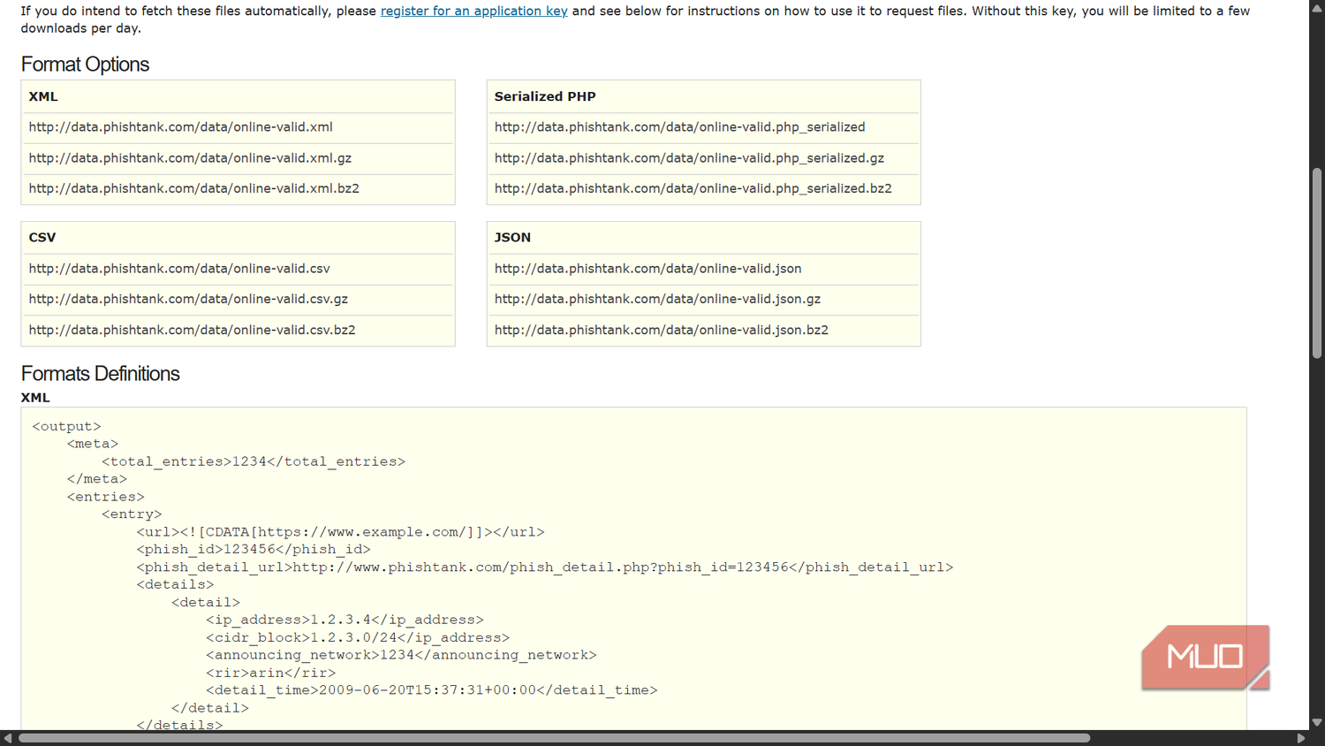Select the online-valid.json URL

point(647,269)
